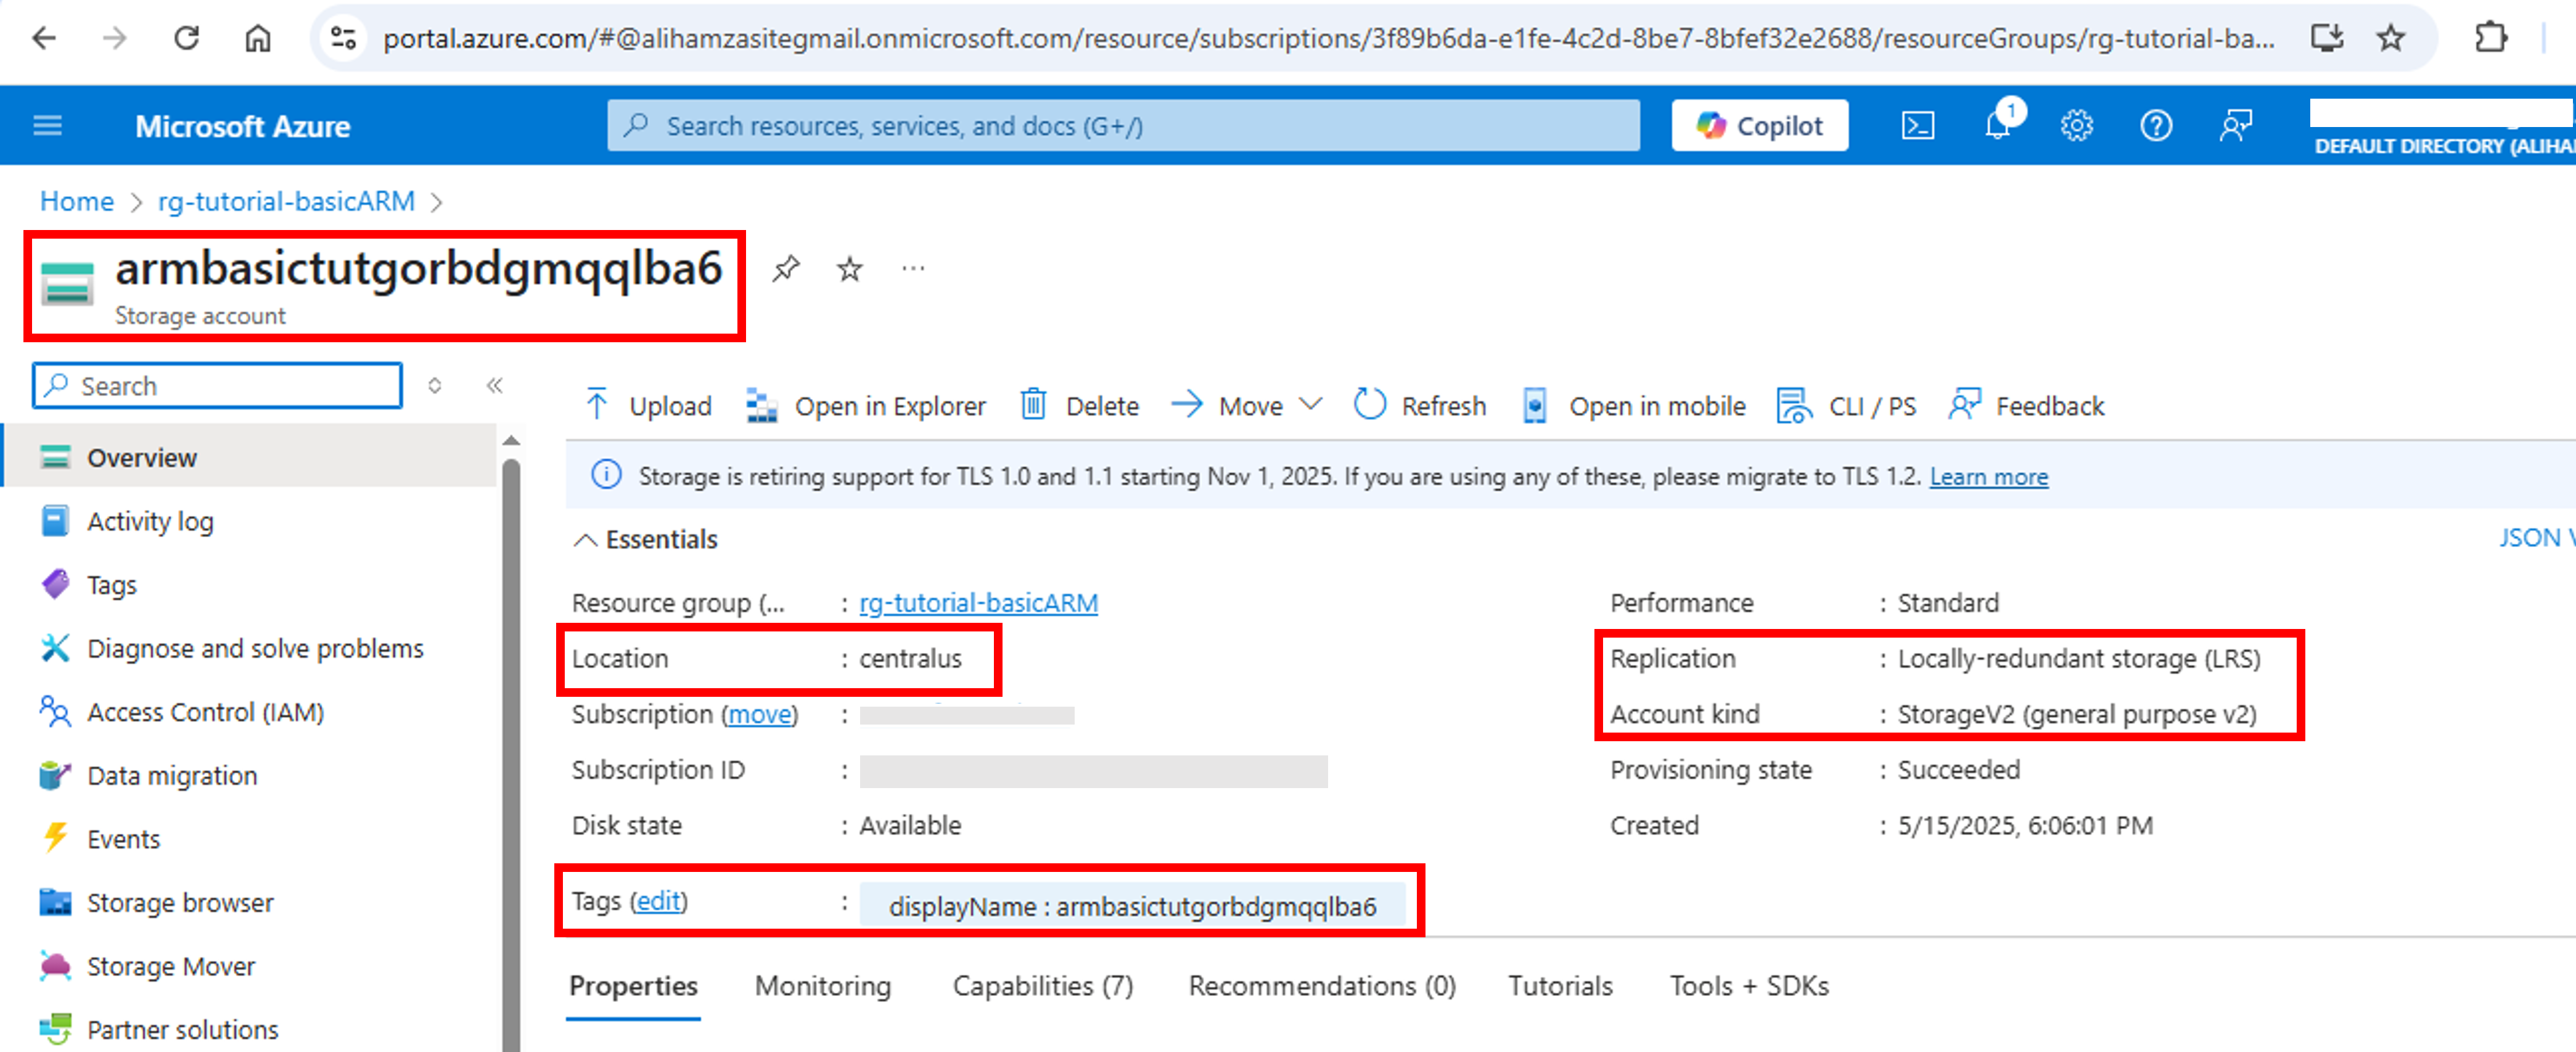Refresh the storage account overview
This screenshot has height=1052, width=2576.
point(1420,406)
